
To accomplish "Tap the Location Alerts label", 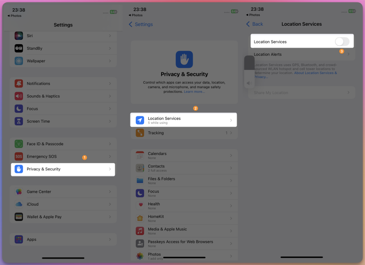I will point(268,54).
